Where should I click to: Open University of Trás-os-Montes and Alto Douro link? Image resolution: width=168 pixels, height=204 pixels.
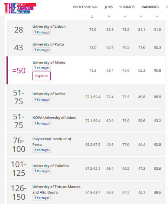[56, 189]
